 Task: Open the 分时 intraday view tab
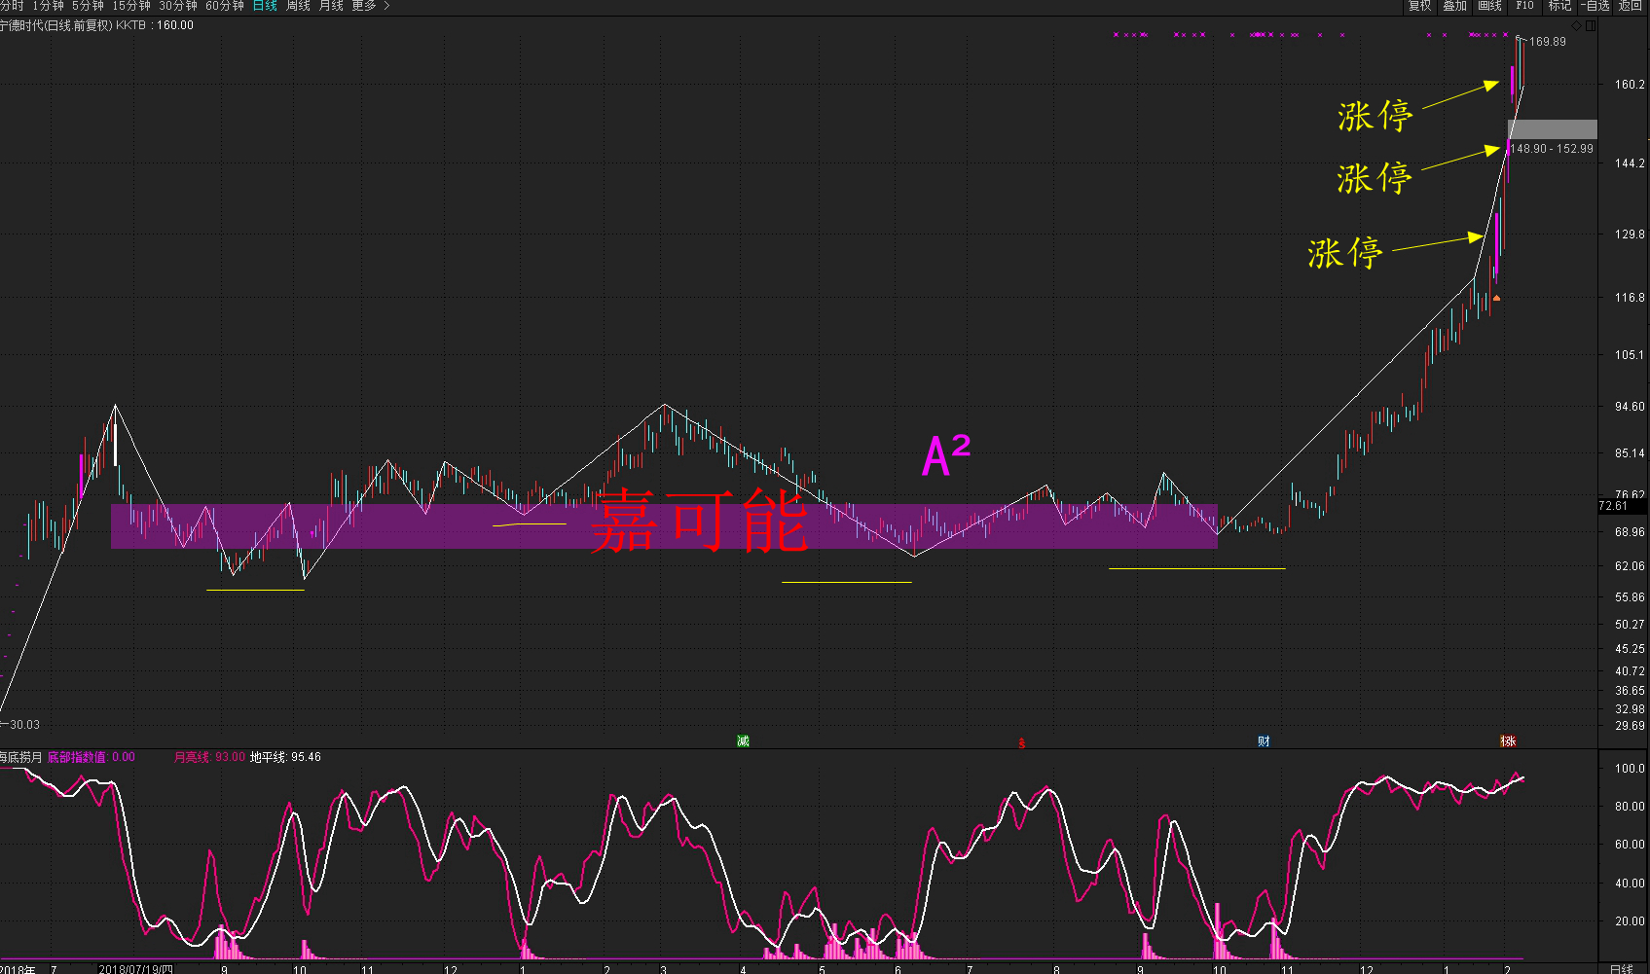pos(12,6)
